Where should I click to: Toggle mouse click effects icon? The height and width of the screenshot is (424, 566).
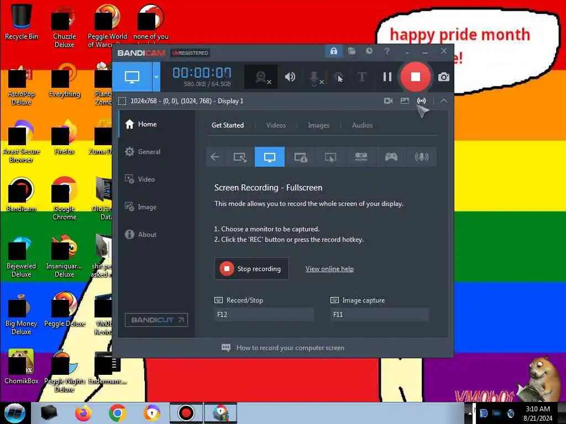pos(338,77)
